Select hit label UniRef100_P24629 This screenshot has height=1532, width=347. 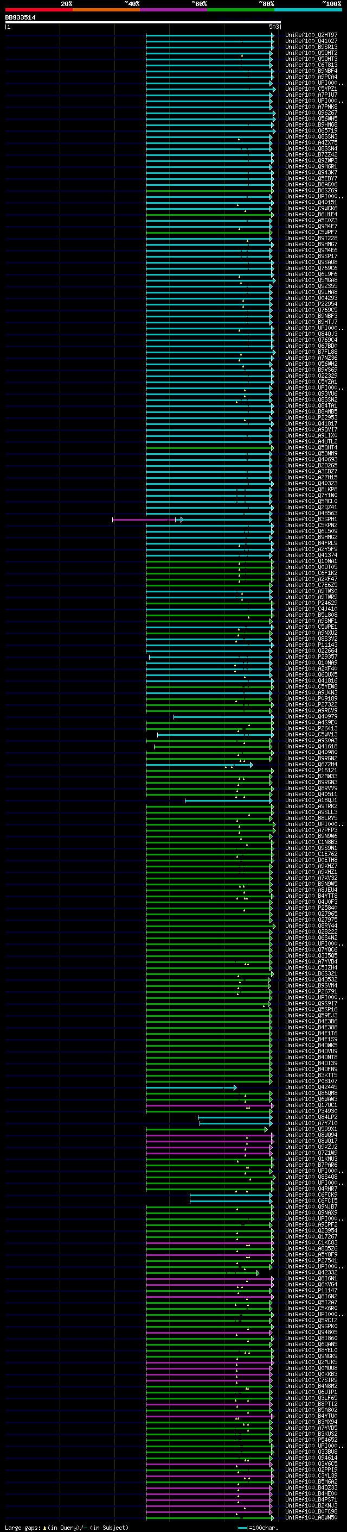click(x=311, y=603)
